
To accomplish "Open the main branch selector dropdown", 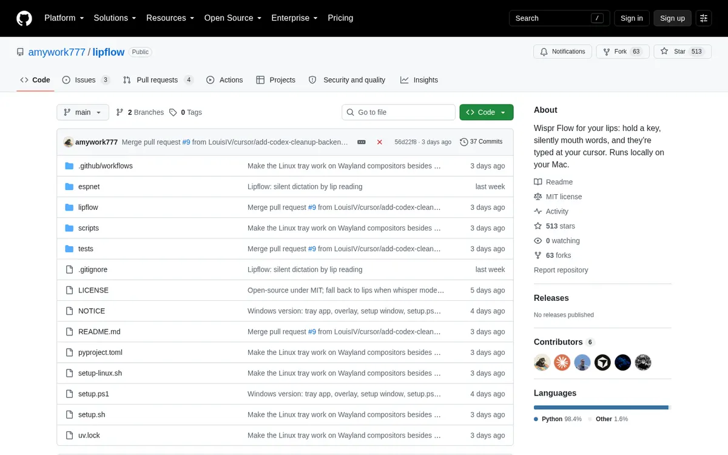I will coord(83,112).
